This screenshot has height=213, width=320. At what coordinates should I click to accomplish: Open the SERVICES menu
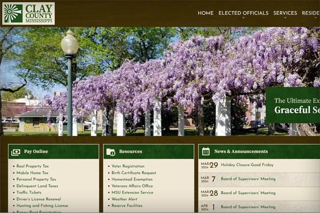pos(285,13)
